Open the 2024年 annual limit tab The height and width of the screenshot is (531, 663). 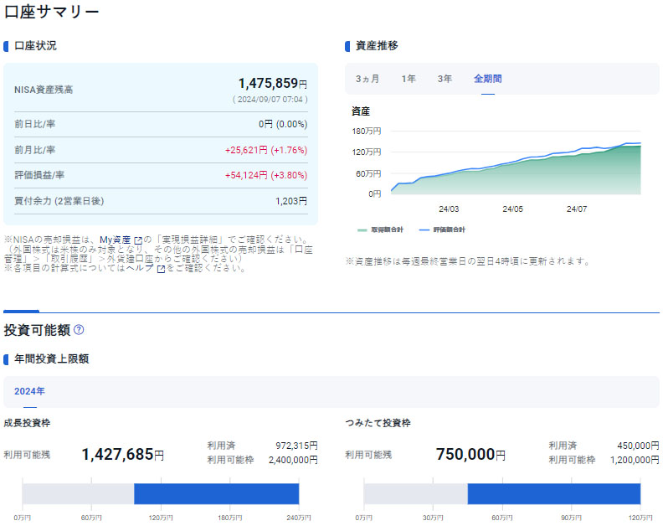[x=29, y=391]
